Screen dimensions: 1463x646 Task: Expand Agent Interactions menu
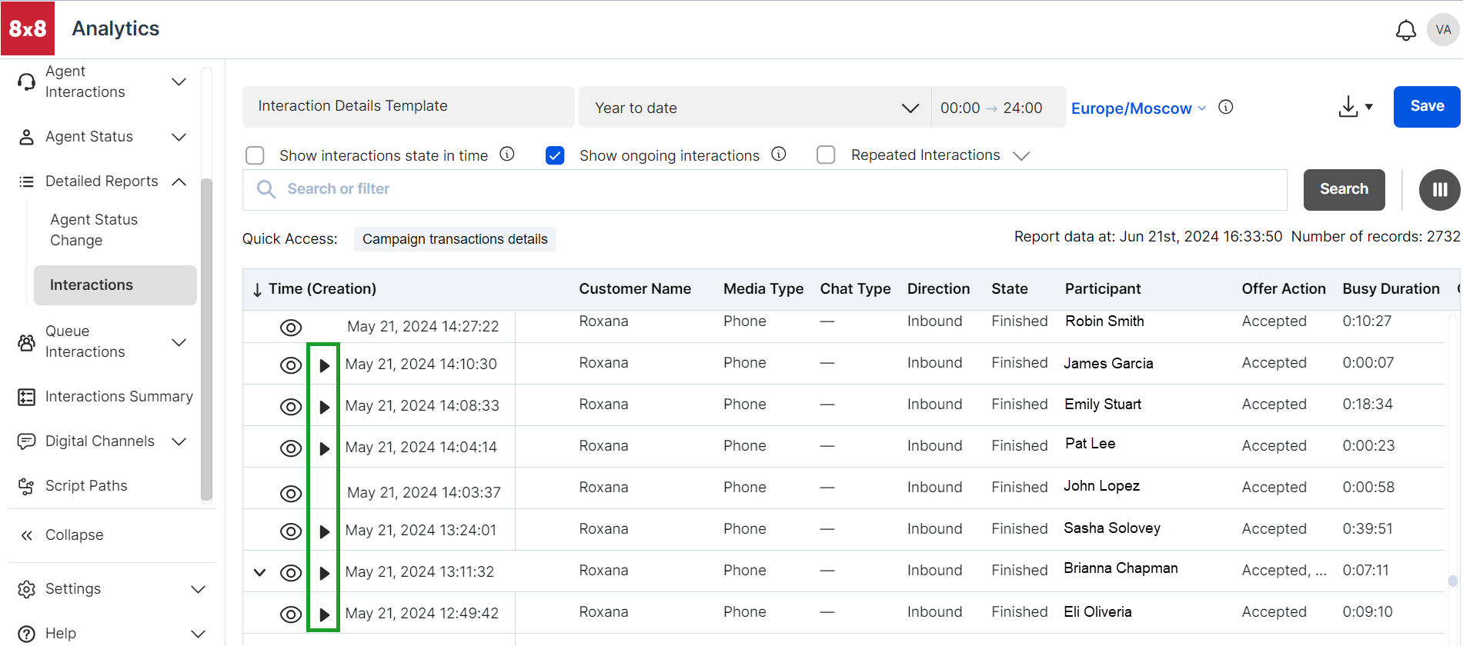pyautogui.click(x=179, y=82)
